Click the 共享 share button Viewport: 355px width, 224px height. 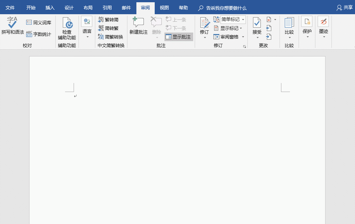[345, 8]
